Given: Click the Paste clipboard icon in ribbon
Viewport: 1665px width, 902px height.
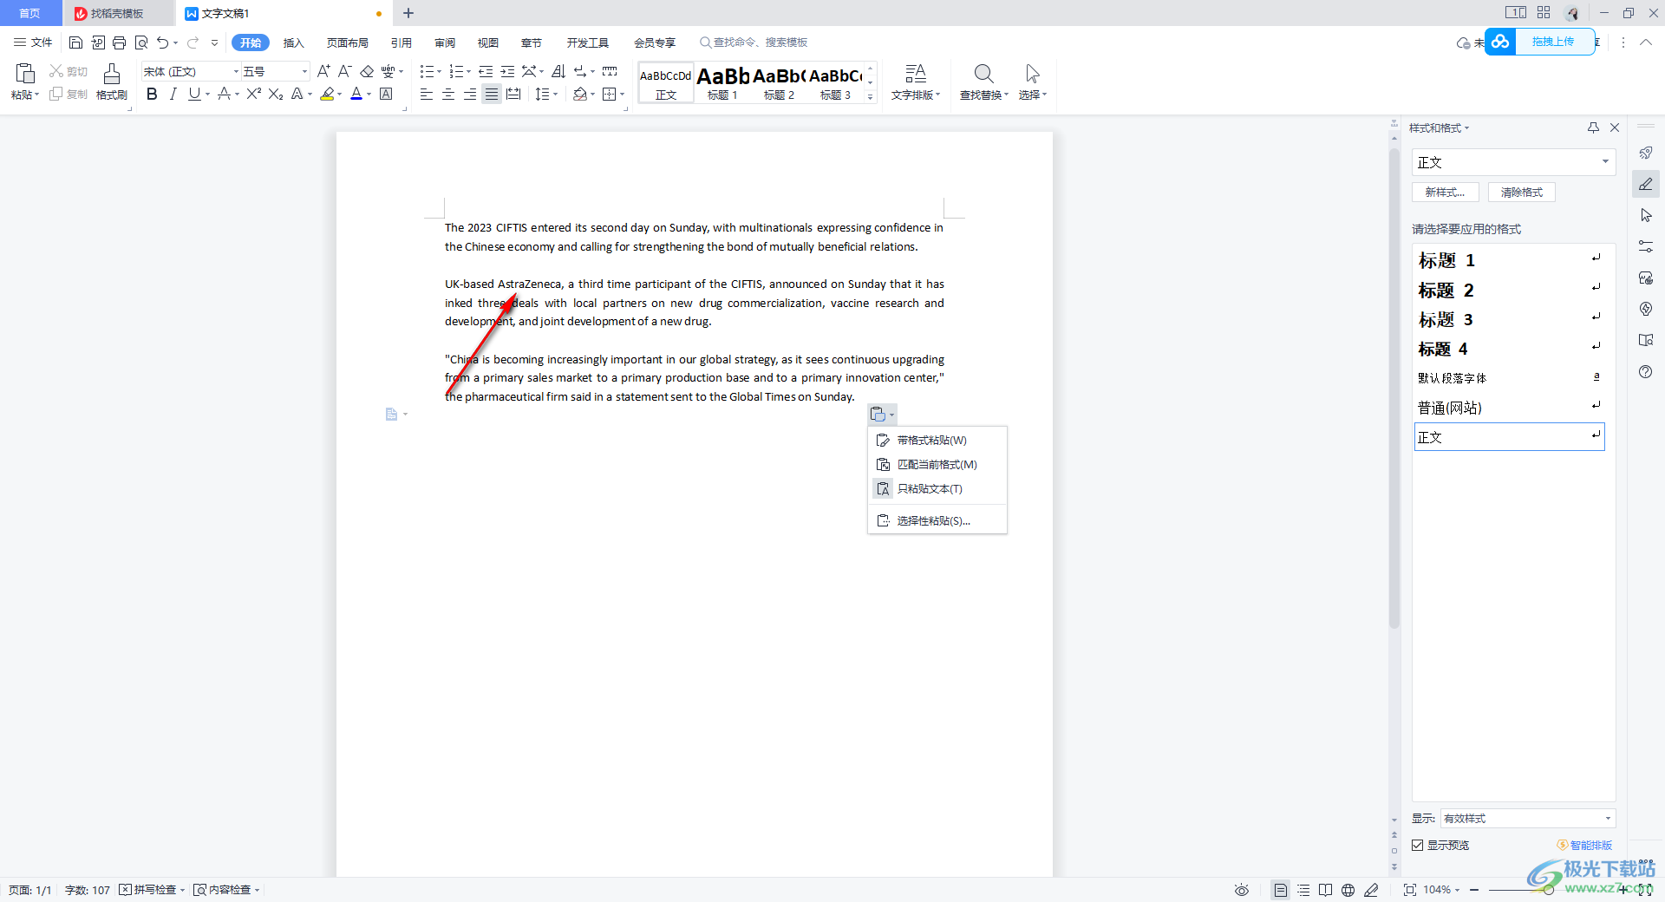Looking at the screenshot, I should point(25,74).
